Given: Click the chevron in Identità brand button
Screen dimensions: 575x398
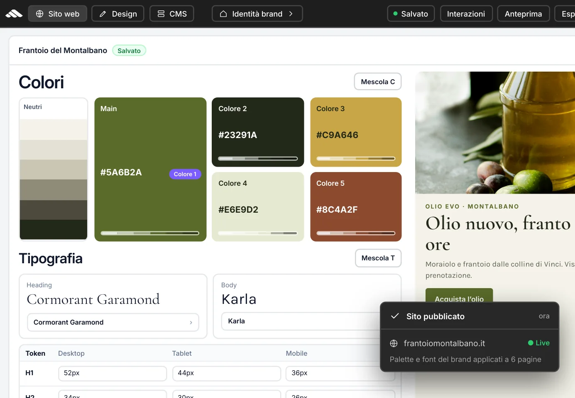Looking at the screenshot, I should tap(291, 14).
